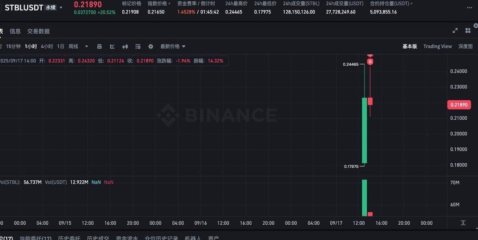Expand more time intervals arrow after 周线
478x240 pixels.
click(86, 47)
